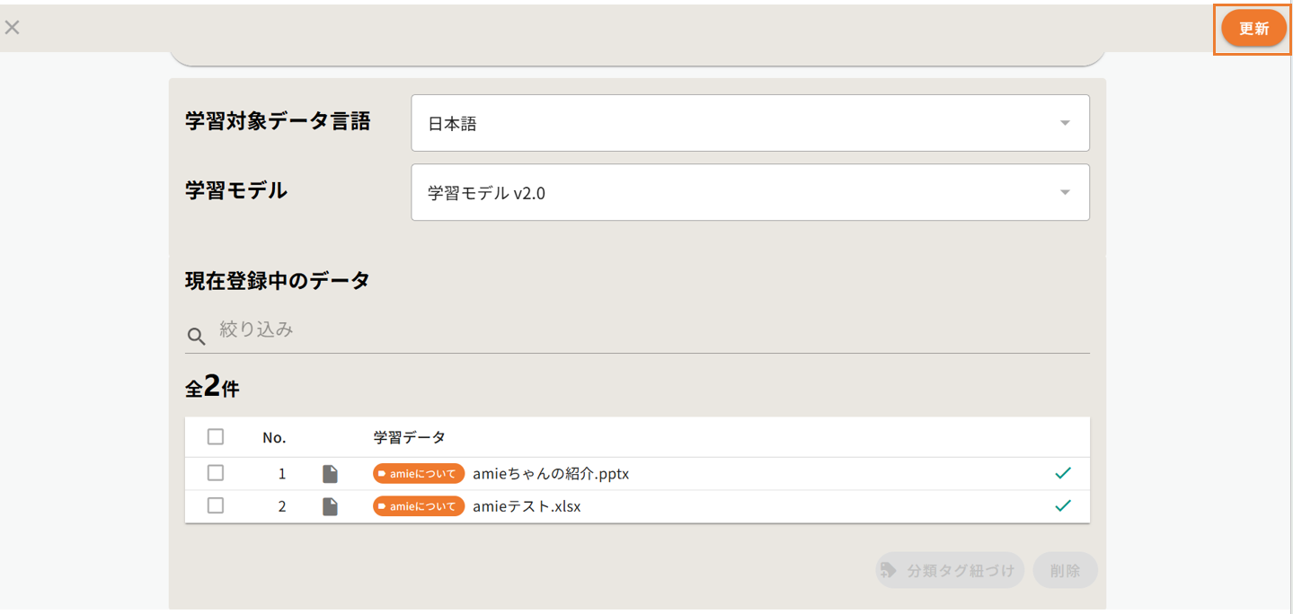This screenshot has width=1293, height=614.
Task: Click the amieについて tag on row 1
Action: point(419,474)
